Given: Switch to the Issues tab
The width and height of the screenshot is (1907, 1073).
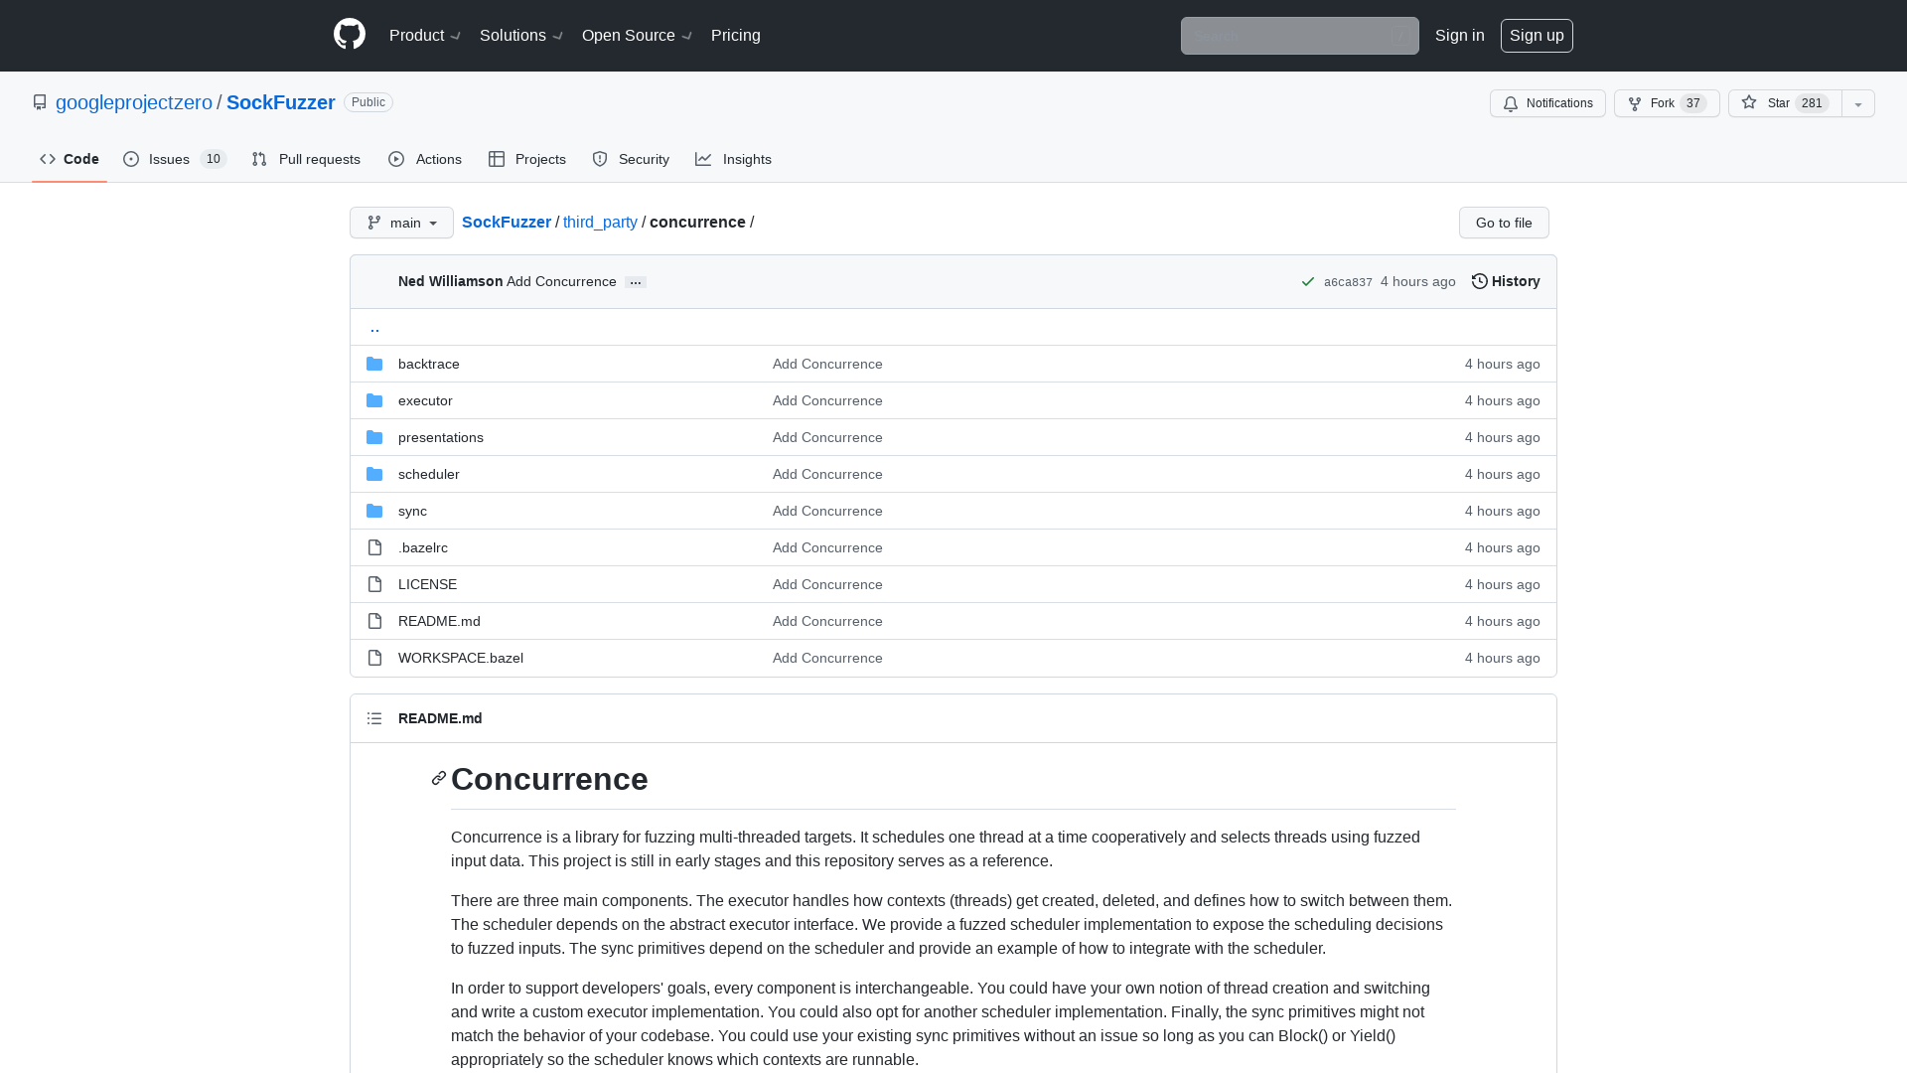Looking at the screenshot, I should click(169, 159).
